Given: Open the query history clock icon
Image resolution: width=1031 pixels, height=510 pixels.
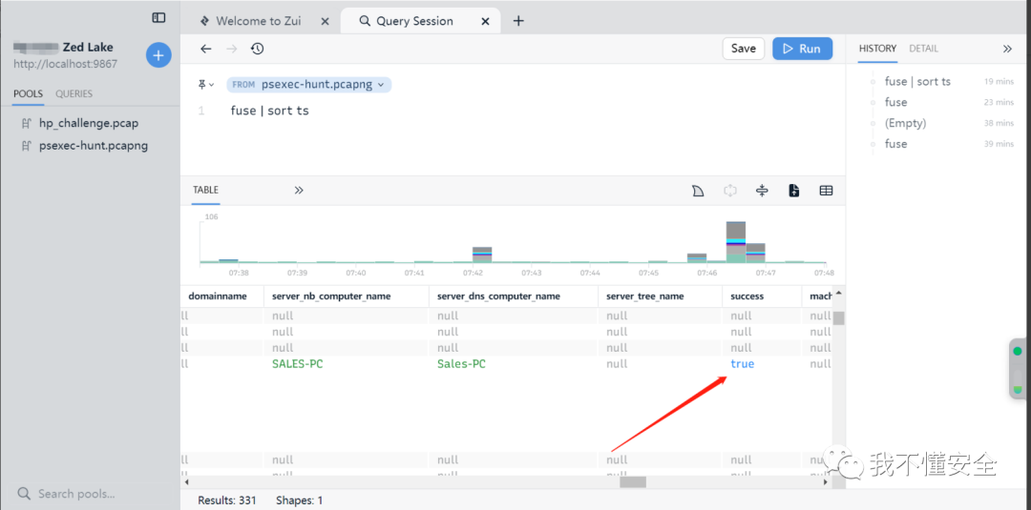Looking at the screenshot, I should 258,49.
